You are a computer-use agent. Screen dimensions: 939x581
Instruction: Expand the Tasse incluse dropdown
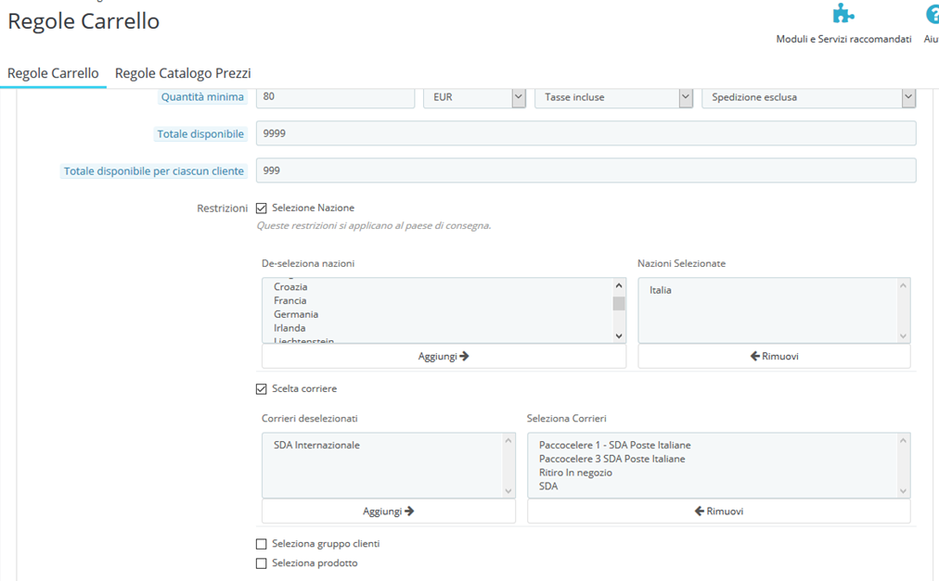pos(613,97)
